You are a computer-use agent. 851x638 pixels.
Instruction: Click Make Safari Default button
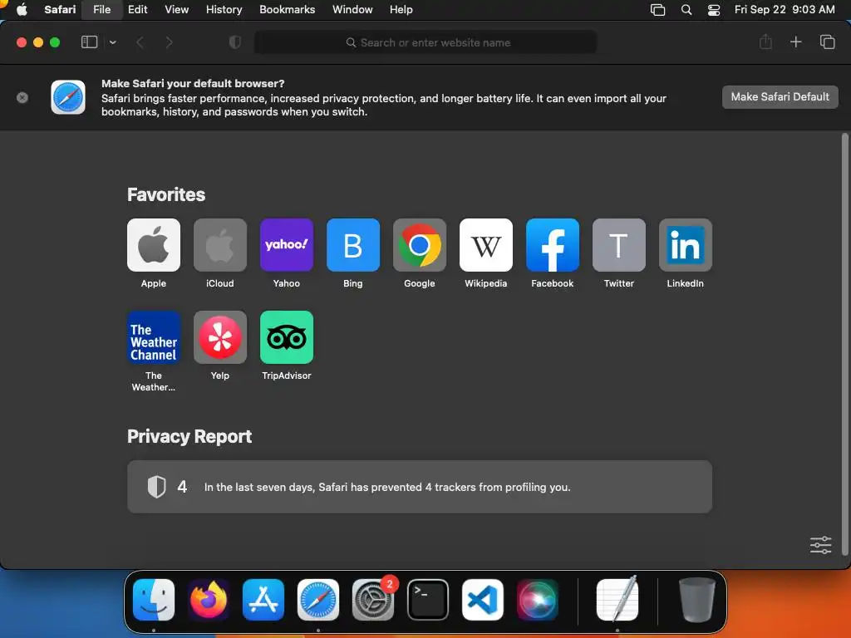point(780,97)
